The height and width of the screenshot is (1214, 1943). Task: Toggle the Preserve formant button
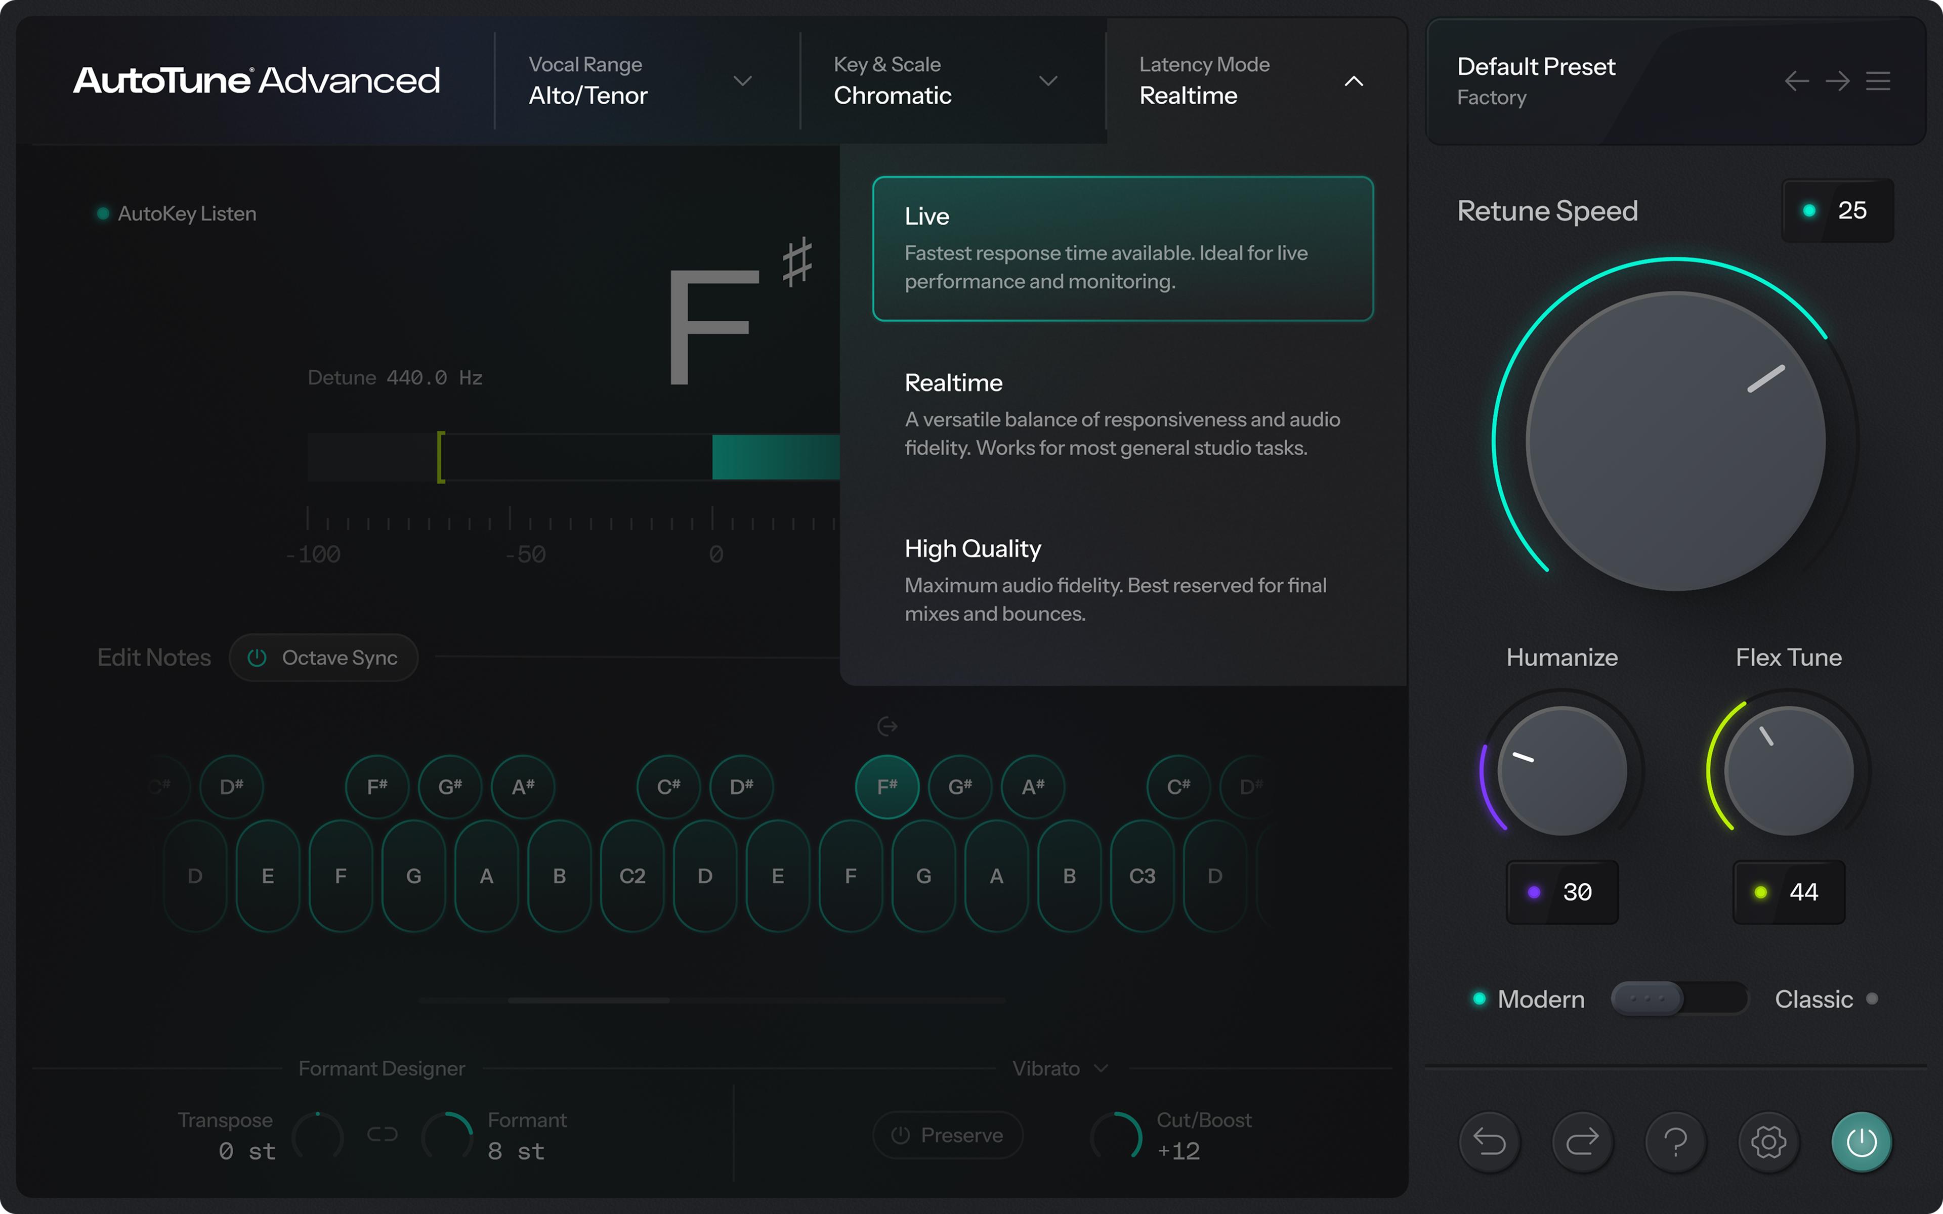(x=947, y=1135)
